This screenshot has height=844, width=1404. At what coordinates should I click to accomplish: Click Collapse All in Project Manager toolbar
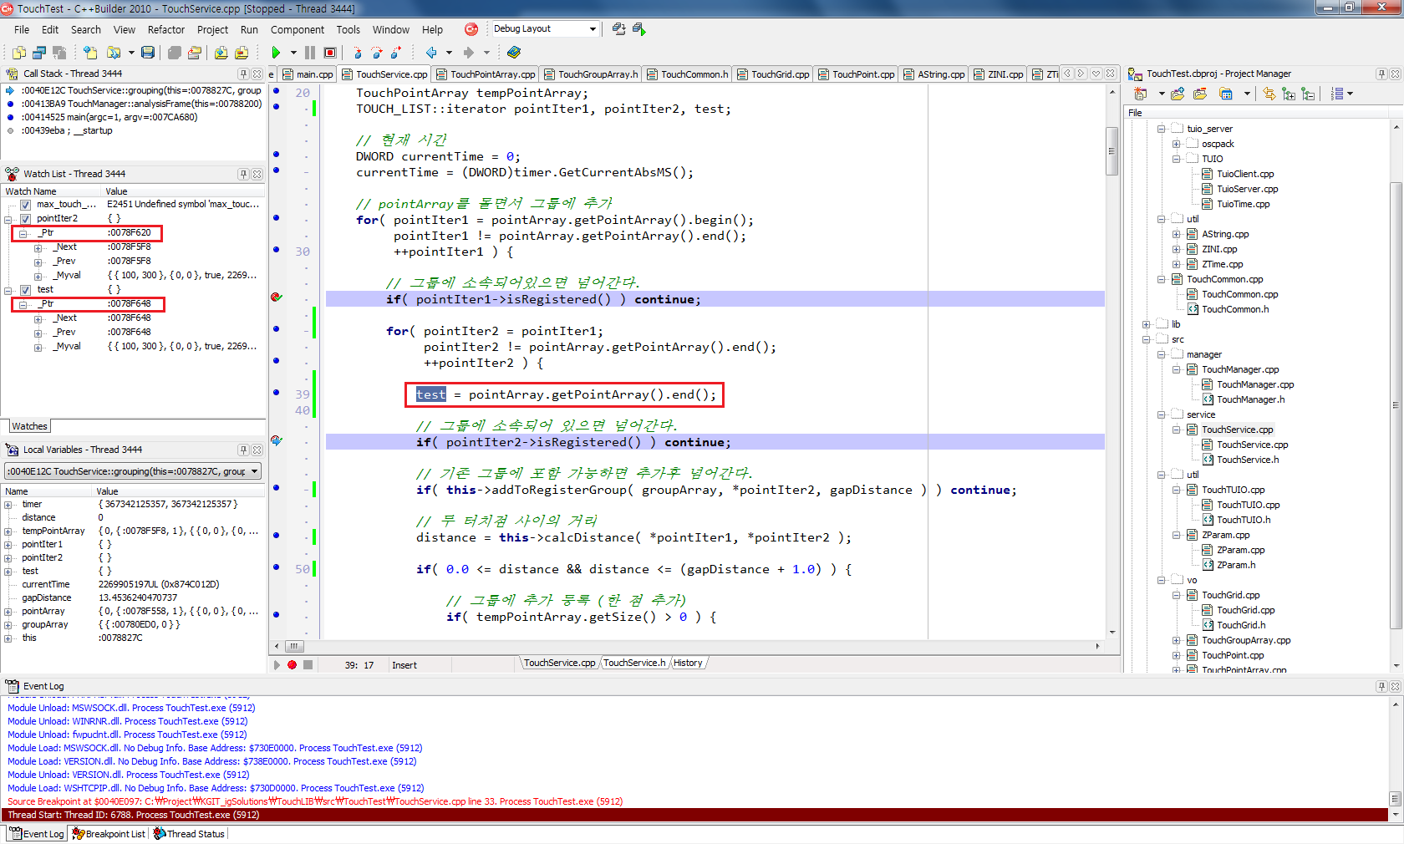[x=1308, y=94]
